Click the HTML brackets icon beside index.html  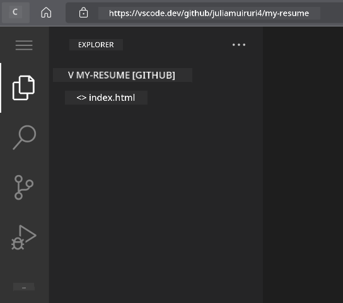tap(81, 98)
